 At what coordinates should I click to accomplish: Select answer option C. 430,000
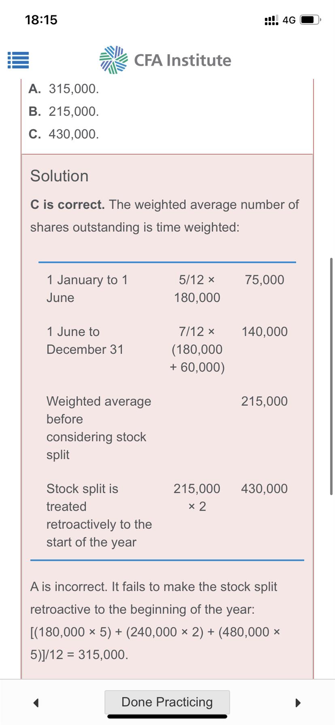click(64, 134)
